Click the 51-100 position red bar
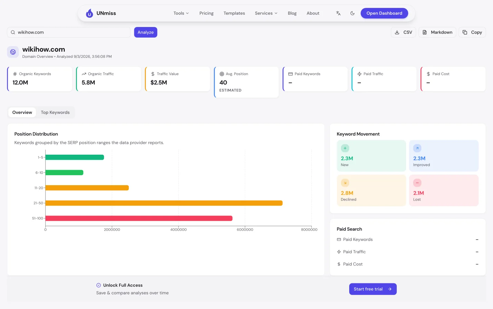Viewport: 493px width, 309px height. pyautogui.click(x=139, y=218)
